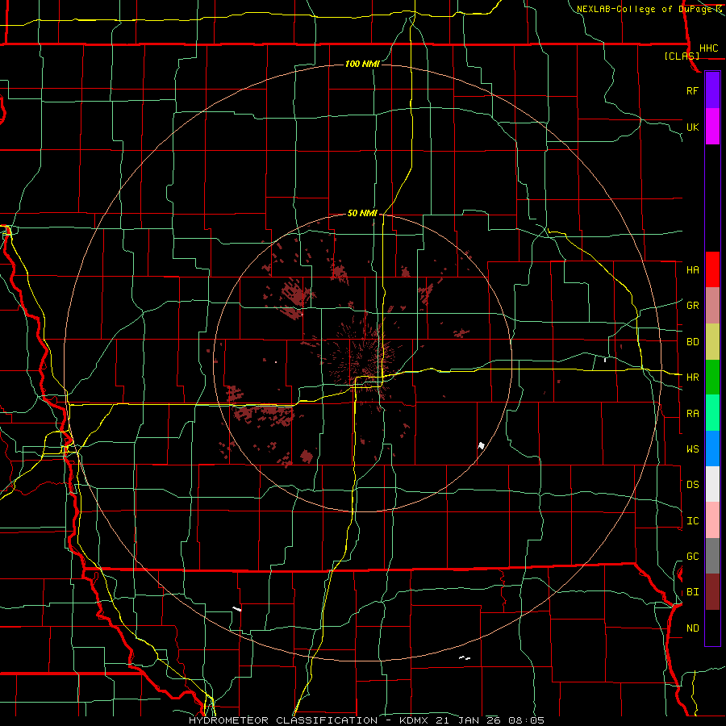Click the "GC" legend label

point(693,557)
